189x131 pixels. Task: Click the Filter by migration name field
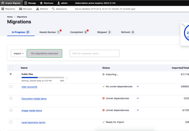pyautogui.click(x=94, y=54)
